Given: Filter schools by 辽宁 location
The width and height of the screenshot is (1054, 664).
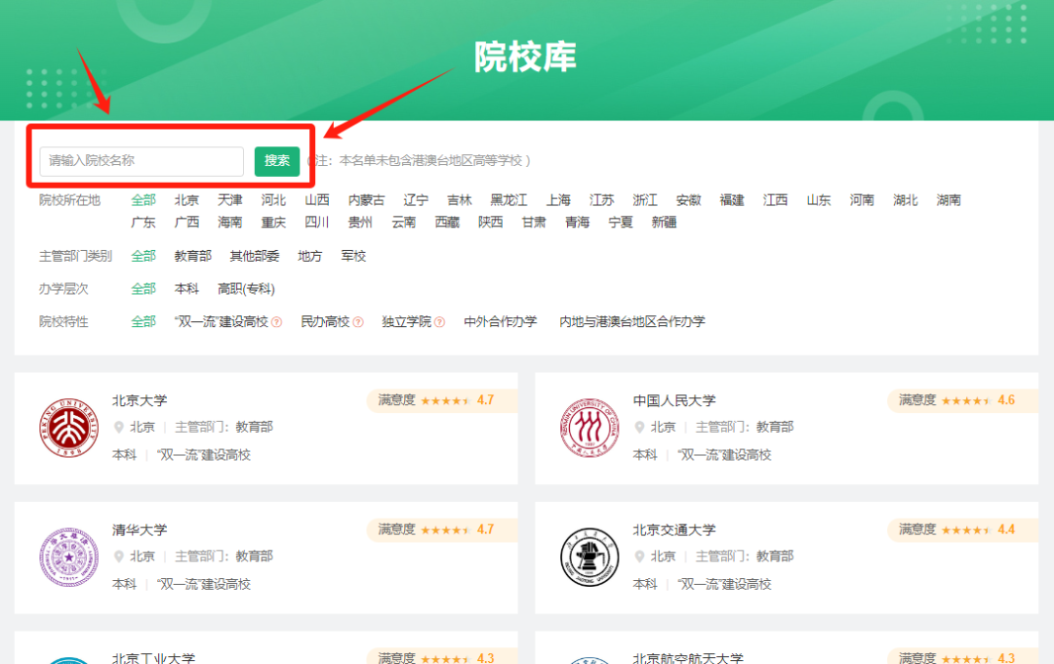Looking at the screenshot, I should 416,200.
